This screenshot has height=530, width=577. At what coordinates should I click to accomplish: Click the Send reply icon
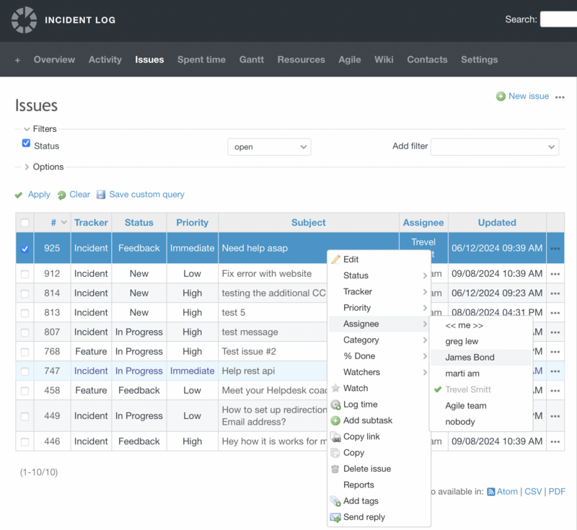(x=335, y=517)
